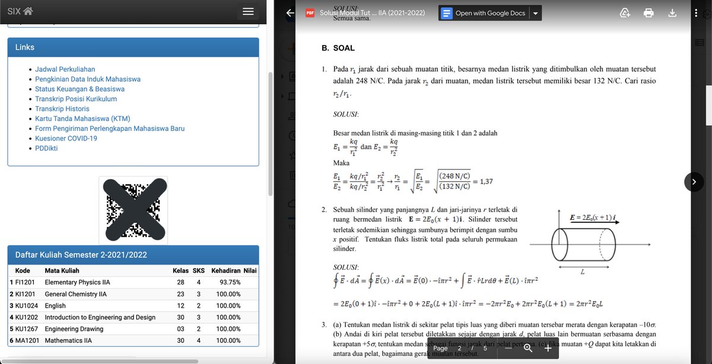712x364 pixels.
Task: Click course code FI1201
Action: coord(25,283)
